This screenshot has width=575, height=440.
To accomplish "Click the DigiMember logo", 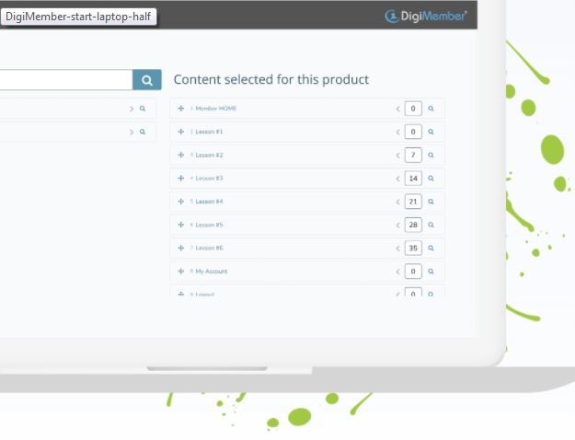I will click(x=425, y=16).
